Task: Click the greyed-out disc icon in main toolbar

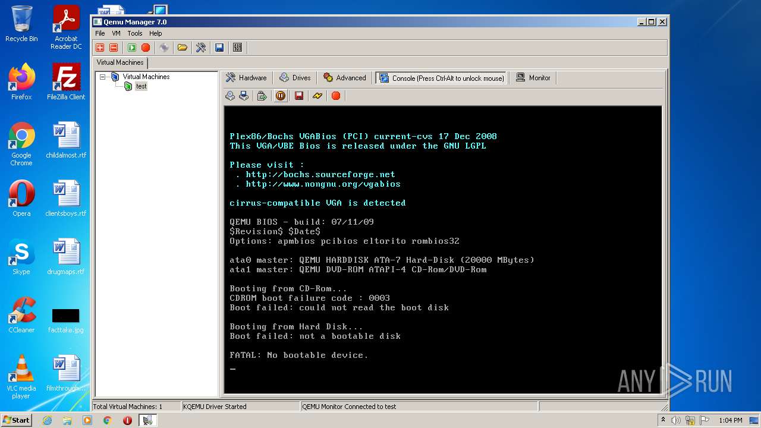Action: [x=164, y=48]
